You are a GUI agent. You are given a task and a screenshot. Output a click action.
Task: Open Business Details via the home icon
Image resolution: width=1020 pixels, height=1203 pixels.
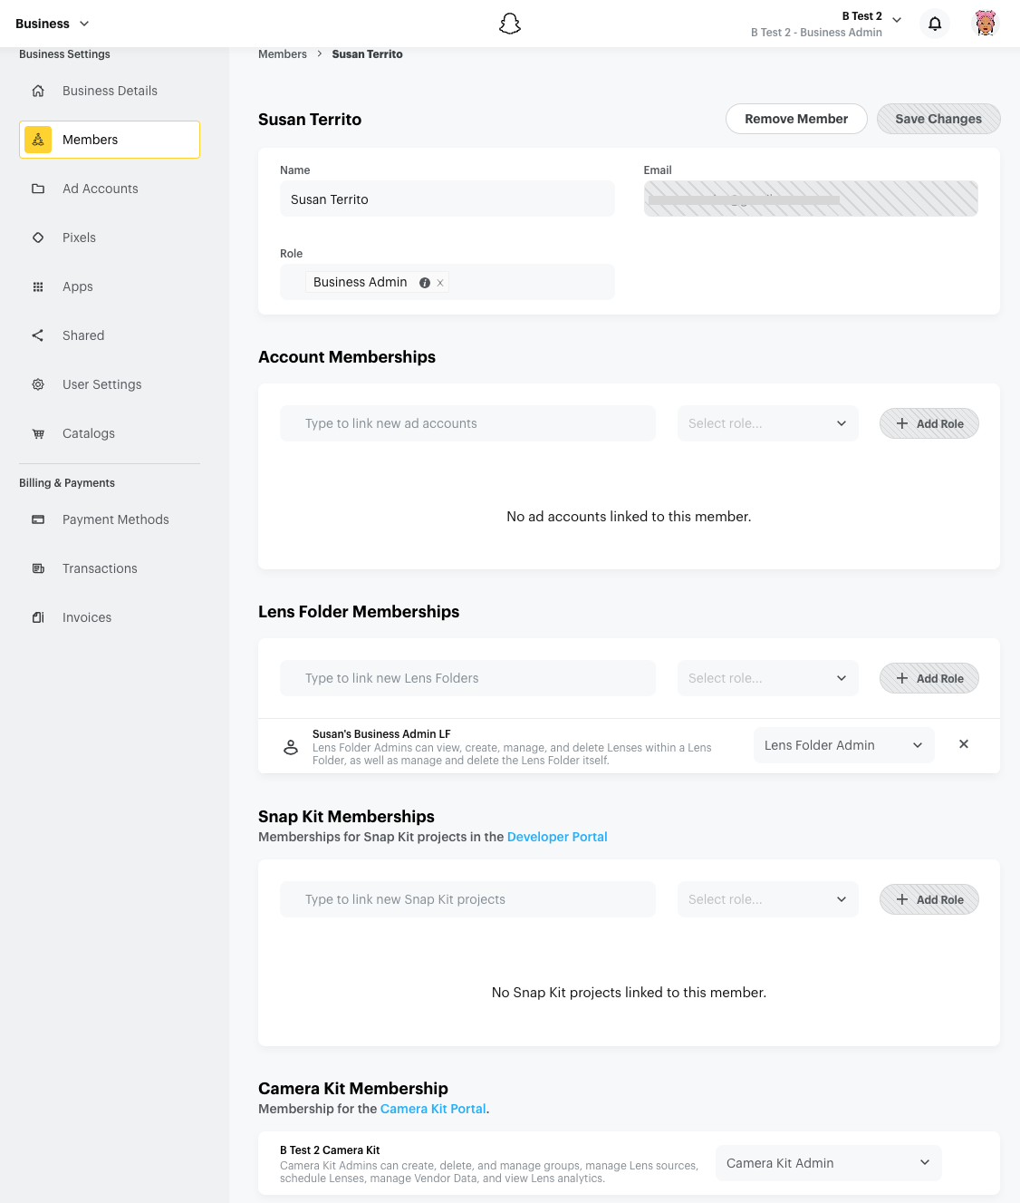tap(38, 91)
